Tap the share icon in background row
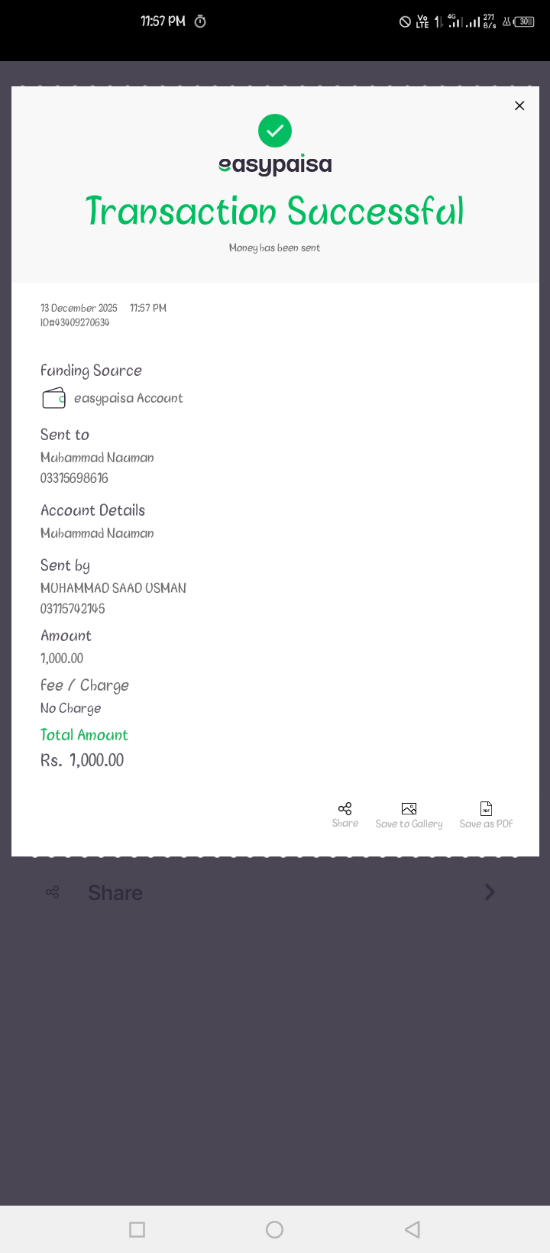Image resolution: width=550 pixels, height=1253 pixels. [x=53, y=892]
